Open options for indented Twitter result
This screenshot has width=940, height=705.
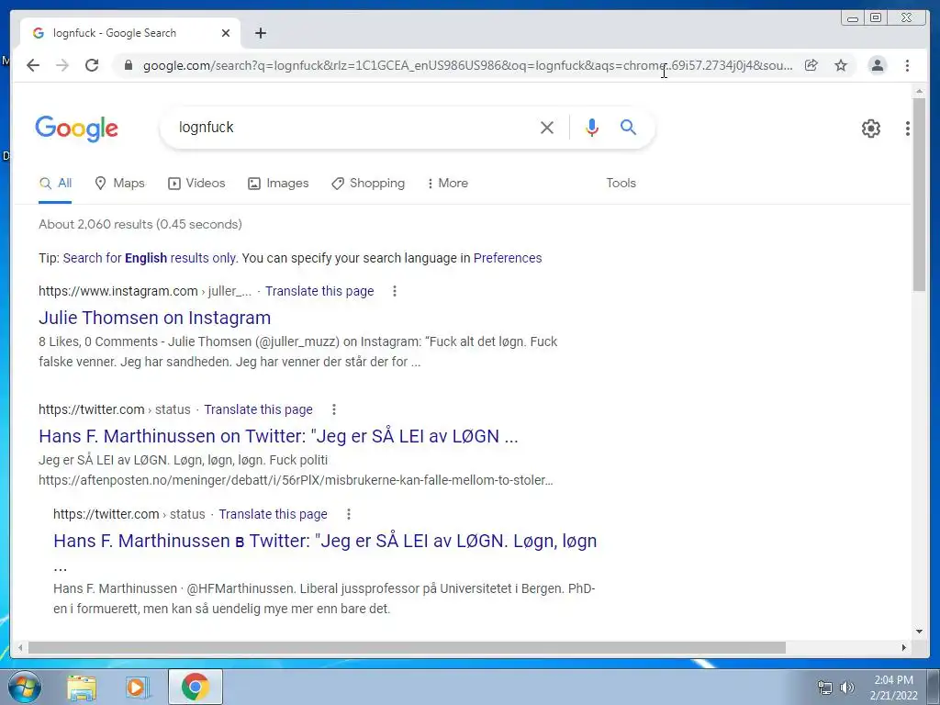coord(348,514)
